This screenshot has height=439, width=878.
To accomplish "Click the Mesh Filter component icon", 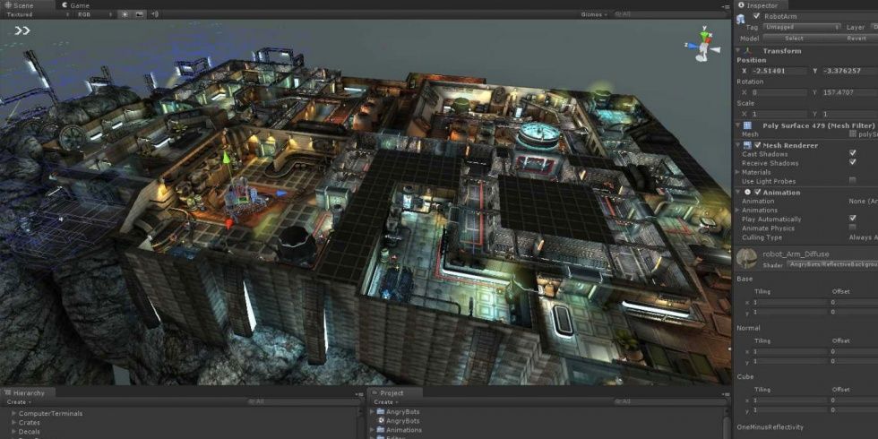I will [x=747, y=125].
